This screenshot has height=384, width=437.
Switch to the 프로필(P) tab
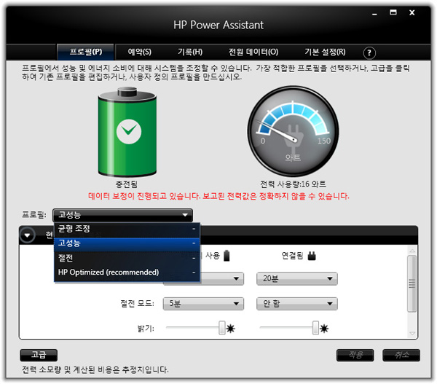click(x=85, y=52)
